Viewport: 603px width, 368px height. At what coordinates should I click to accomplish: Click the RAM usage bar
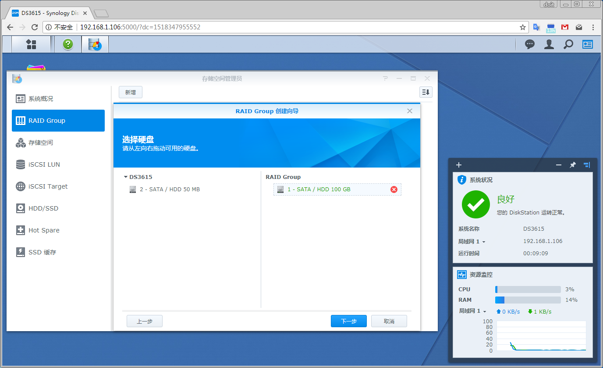tap(528, 300)
